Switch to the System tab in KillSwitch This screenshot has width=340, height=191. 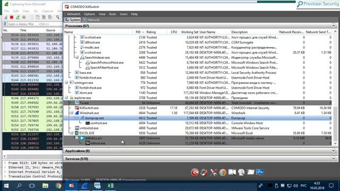point(73,20)
